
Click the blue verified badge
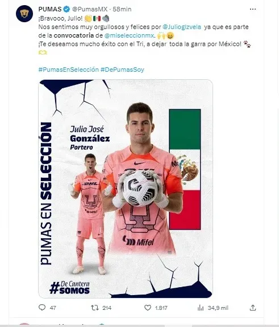click(66, 9)
